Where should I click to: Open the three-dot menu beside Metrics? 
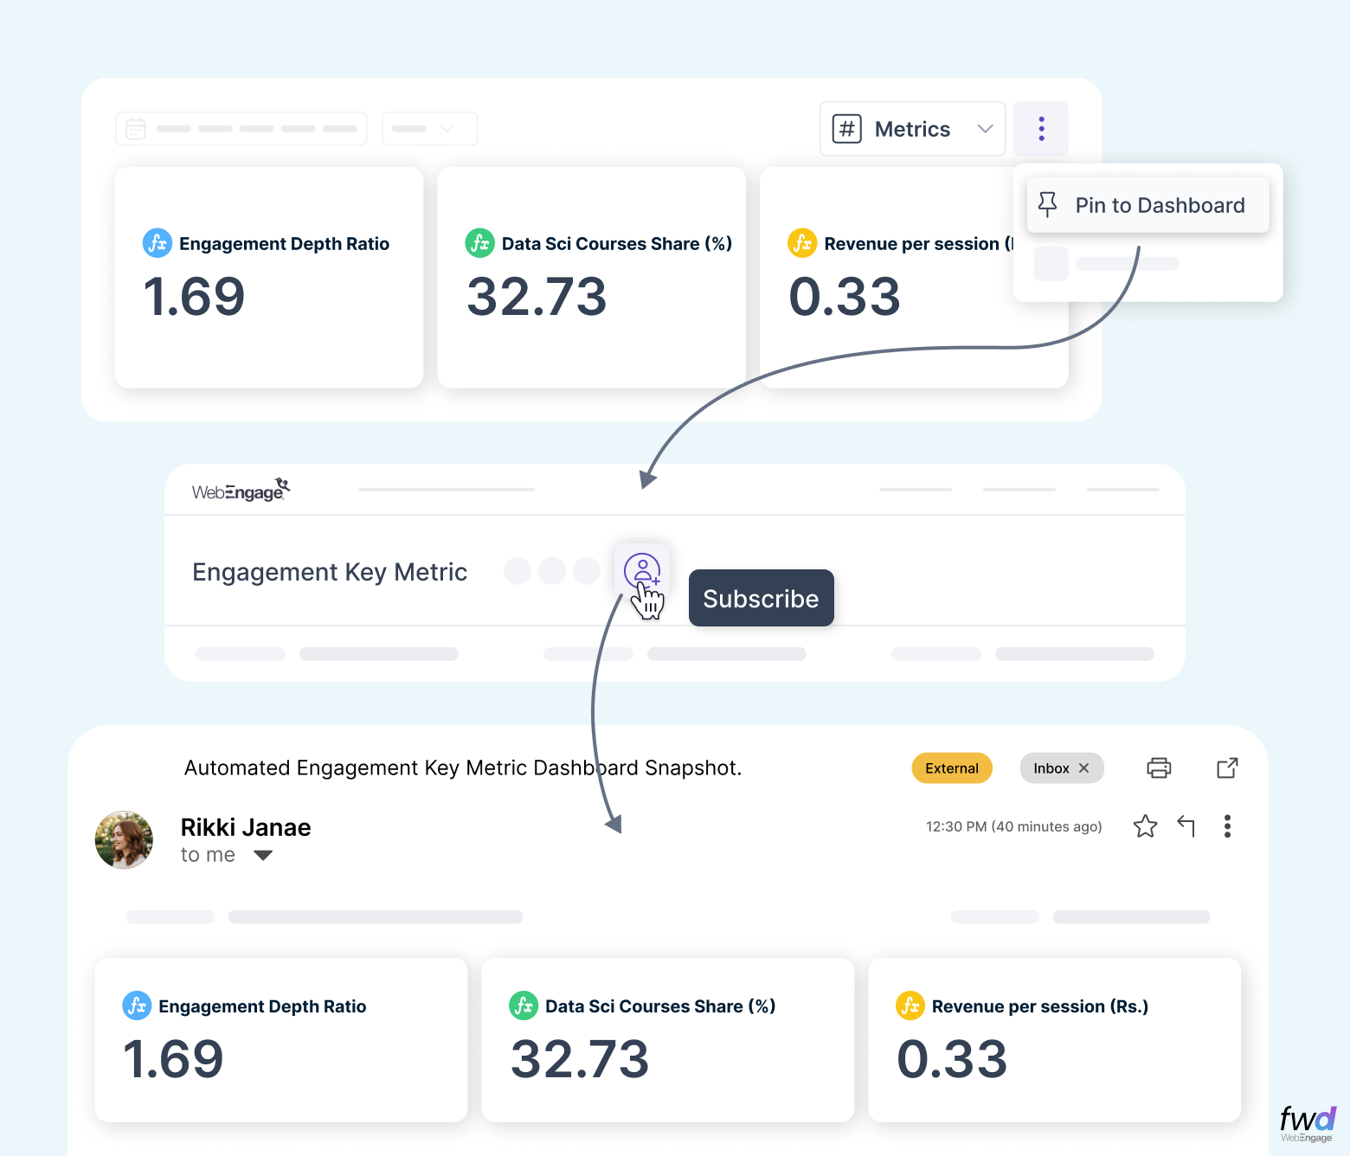pos(1041,129)
